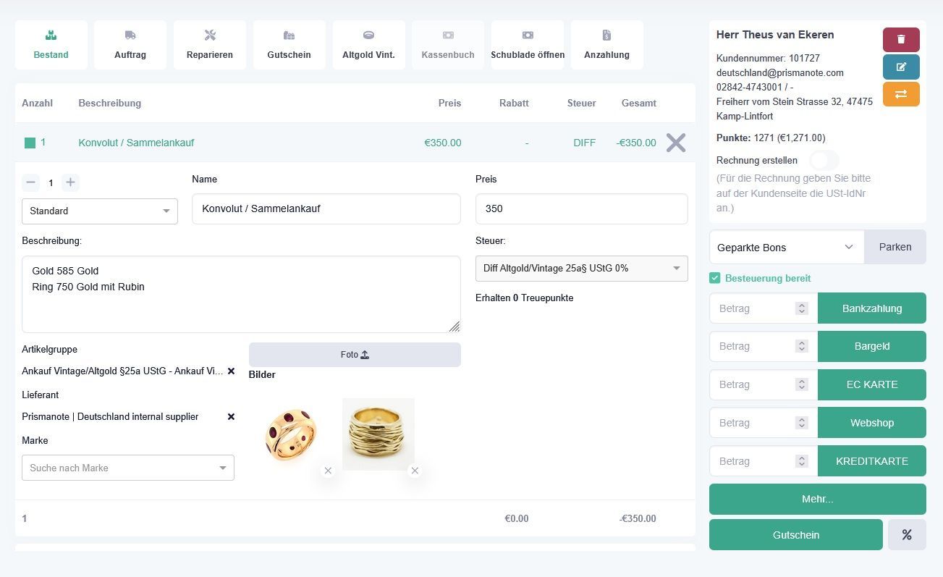Switch to the Reparieren tab

click(x=210, y=45)
